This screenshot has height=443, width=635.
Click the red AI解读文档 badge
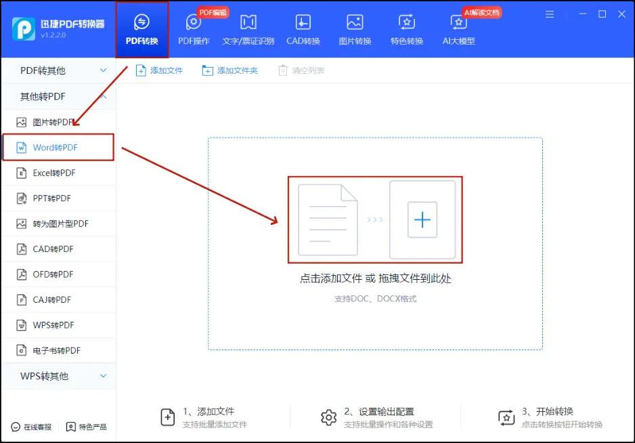[481, 12]
